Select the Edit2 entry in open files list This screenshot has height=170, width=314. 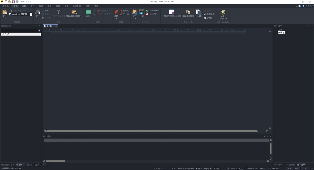click(21, 34)
